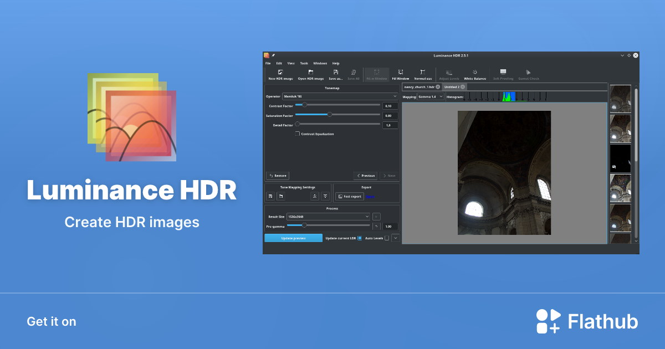Viewport: 665px width, 349px height.
Task: Uncheck Update current LDR
Action: coord(360,238)
